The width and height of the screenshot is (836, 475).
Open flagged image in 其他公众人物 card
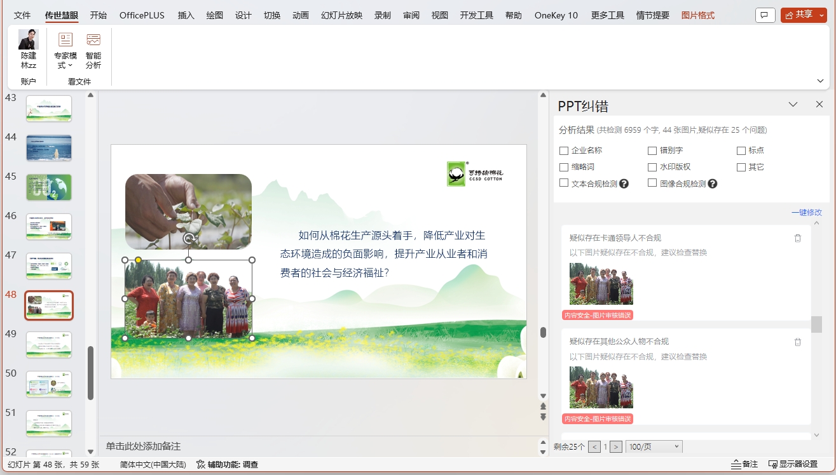[x=601, y=387]
